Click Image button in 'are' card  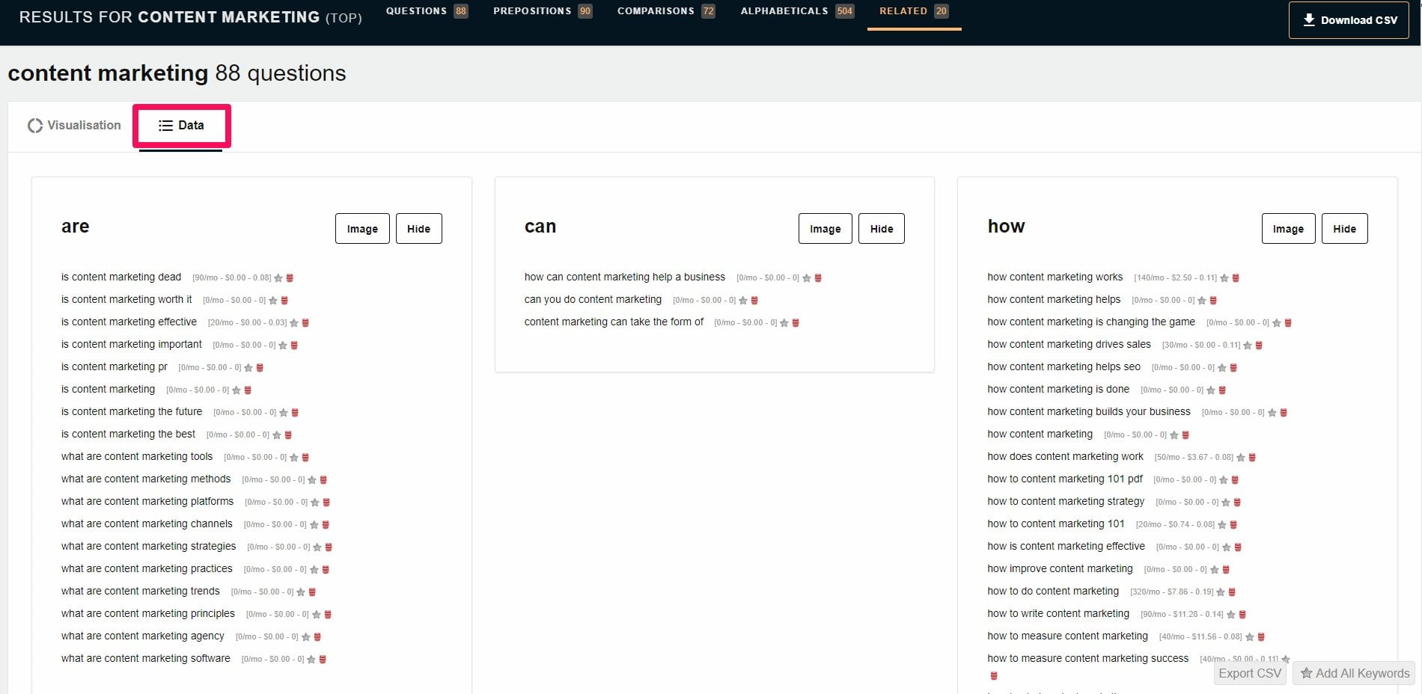(362, 229)
